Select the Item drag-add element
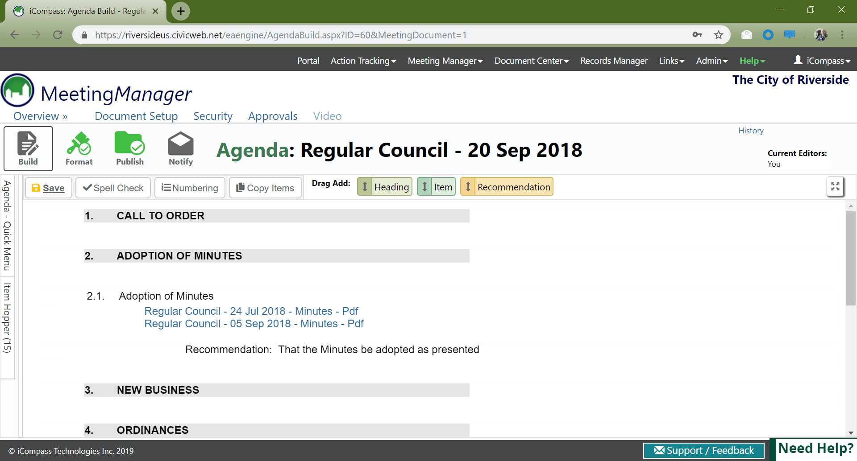The height and width of the screenshot is (461, 857). click(436, 186)
